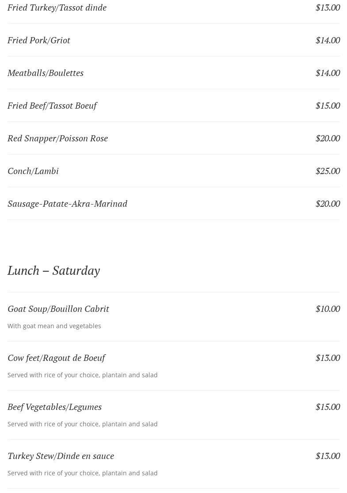Image resolution: width=347 pixels, height=493 pixels.
Task: Select the Beef Vegetables/Legumes item
Action: click(x=54, y=407)
